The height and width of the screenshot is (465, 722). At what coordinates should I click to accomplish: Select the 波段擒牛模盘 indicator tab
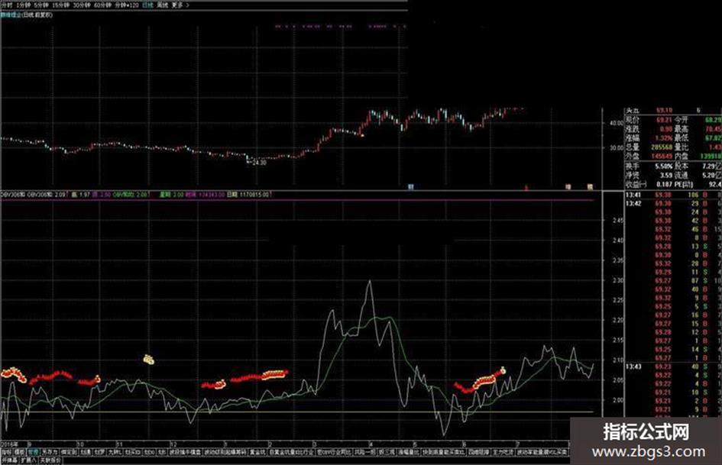(186, 452)
